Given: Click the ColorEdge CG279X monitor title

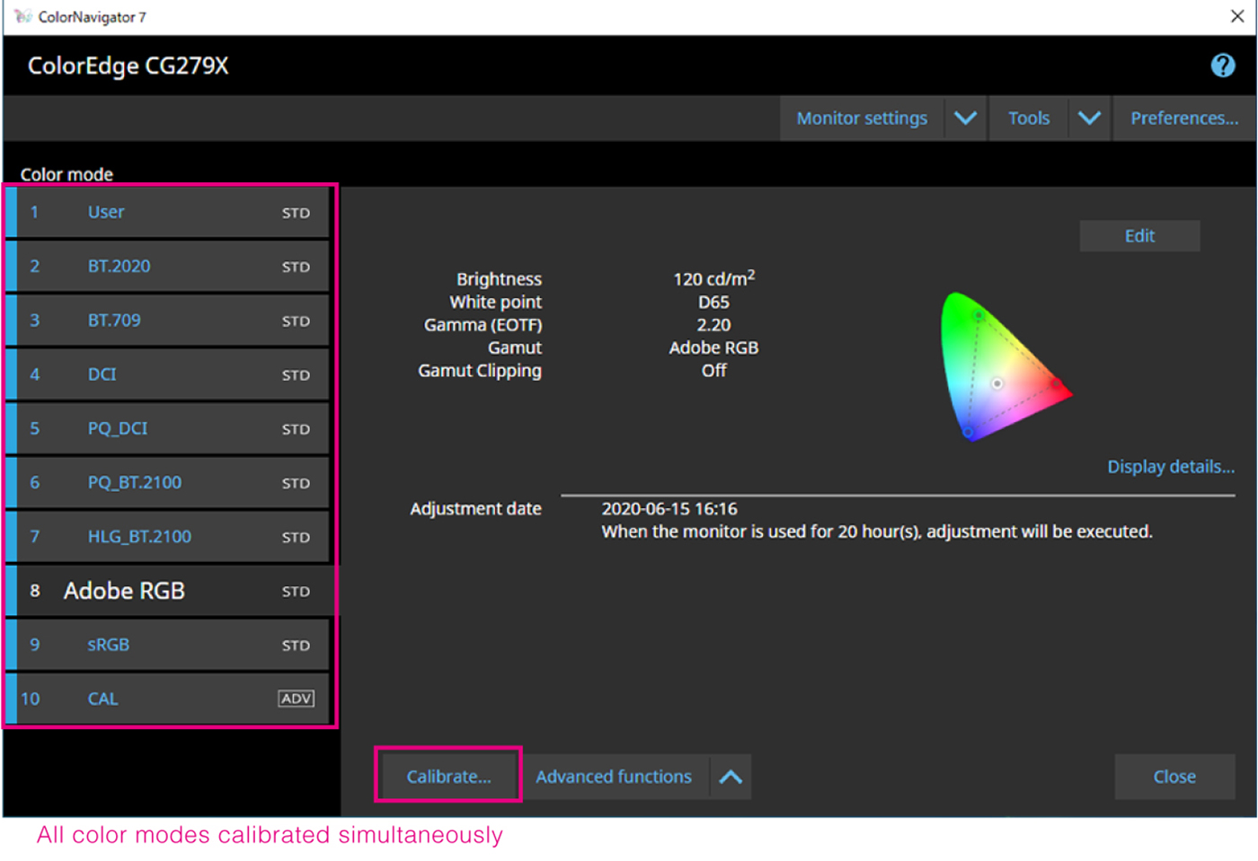Looking at the screenshot, I should [x=128, y=66].
